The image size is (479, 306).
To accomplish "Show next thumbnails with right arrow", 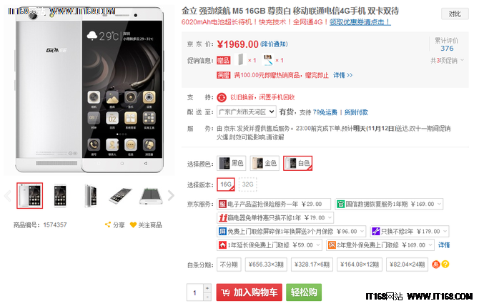I will (x=171, y=195).
